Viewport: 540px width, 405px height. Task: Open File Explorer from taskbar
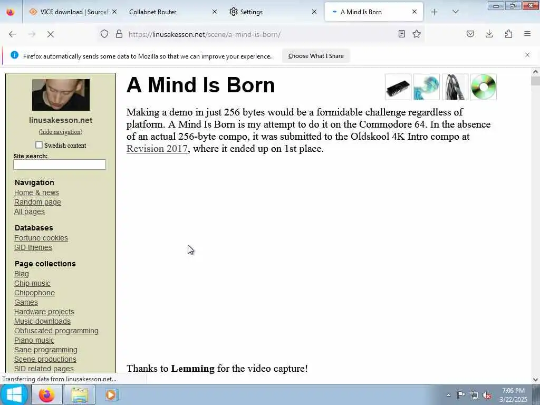pos(80,394)
